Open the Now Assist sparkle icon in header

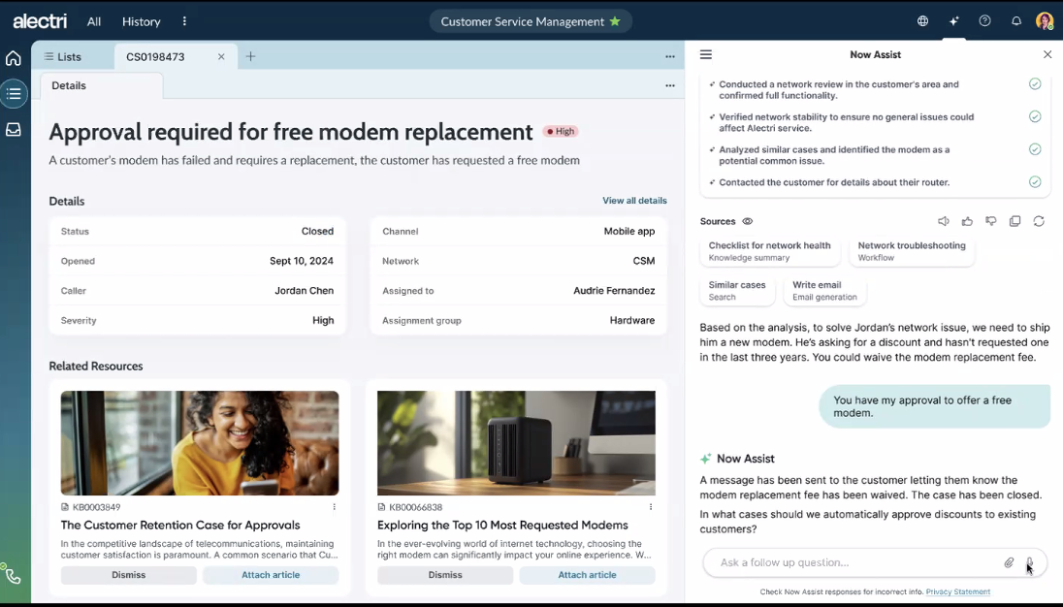953,21
